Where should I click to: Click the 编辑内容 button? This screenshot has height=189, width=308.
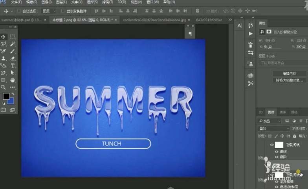pos(289,74)
